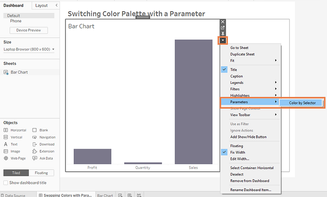Select the Download object

(x=43, y=144)
